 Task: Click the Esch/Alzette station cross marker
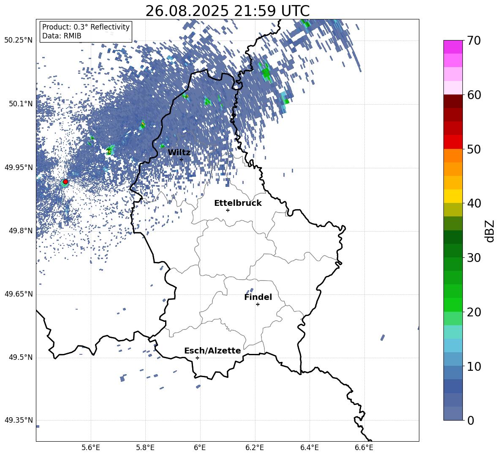197,358
